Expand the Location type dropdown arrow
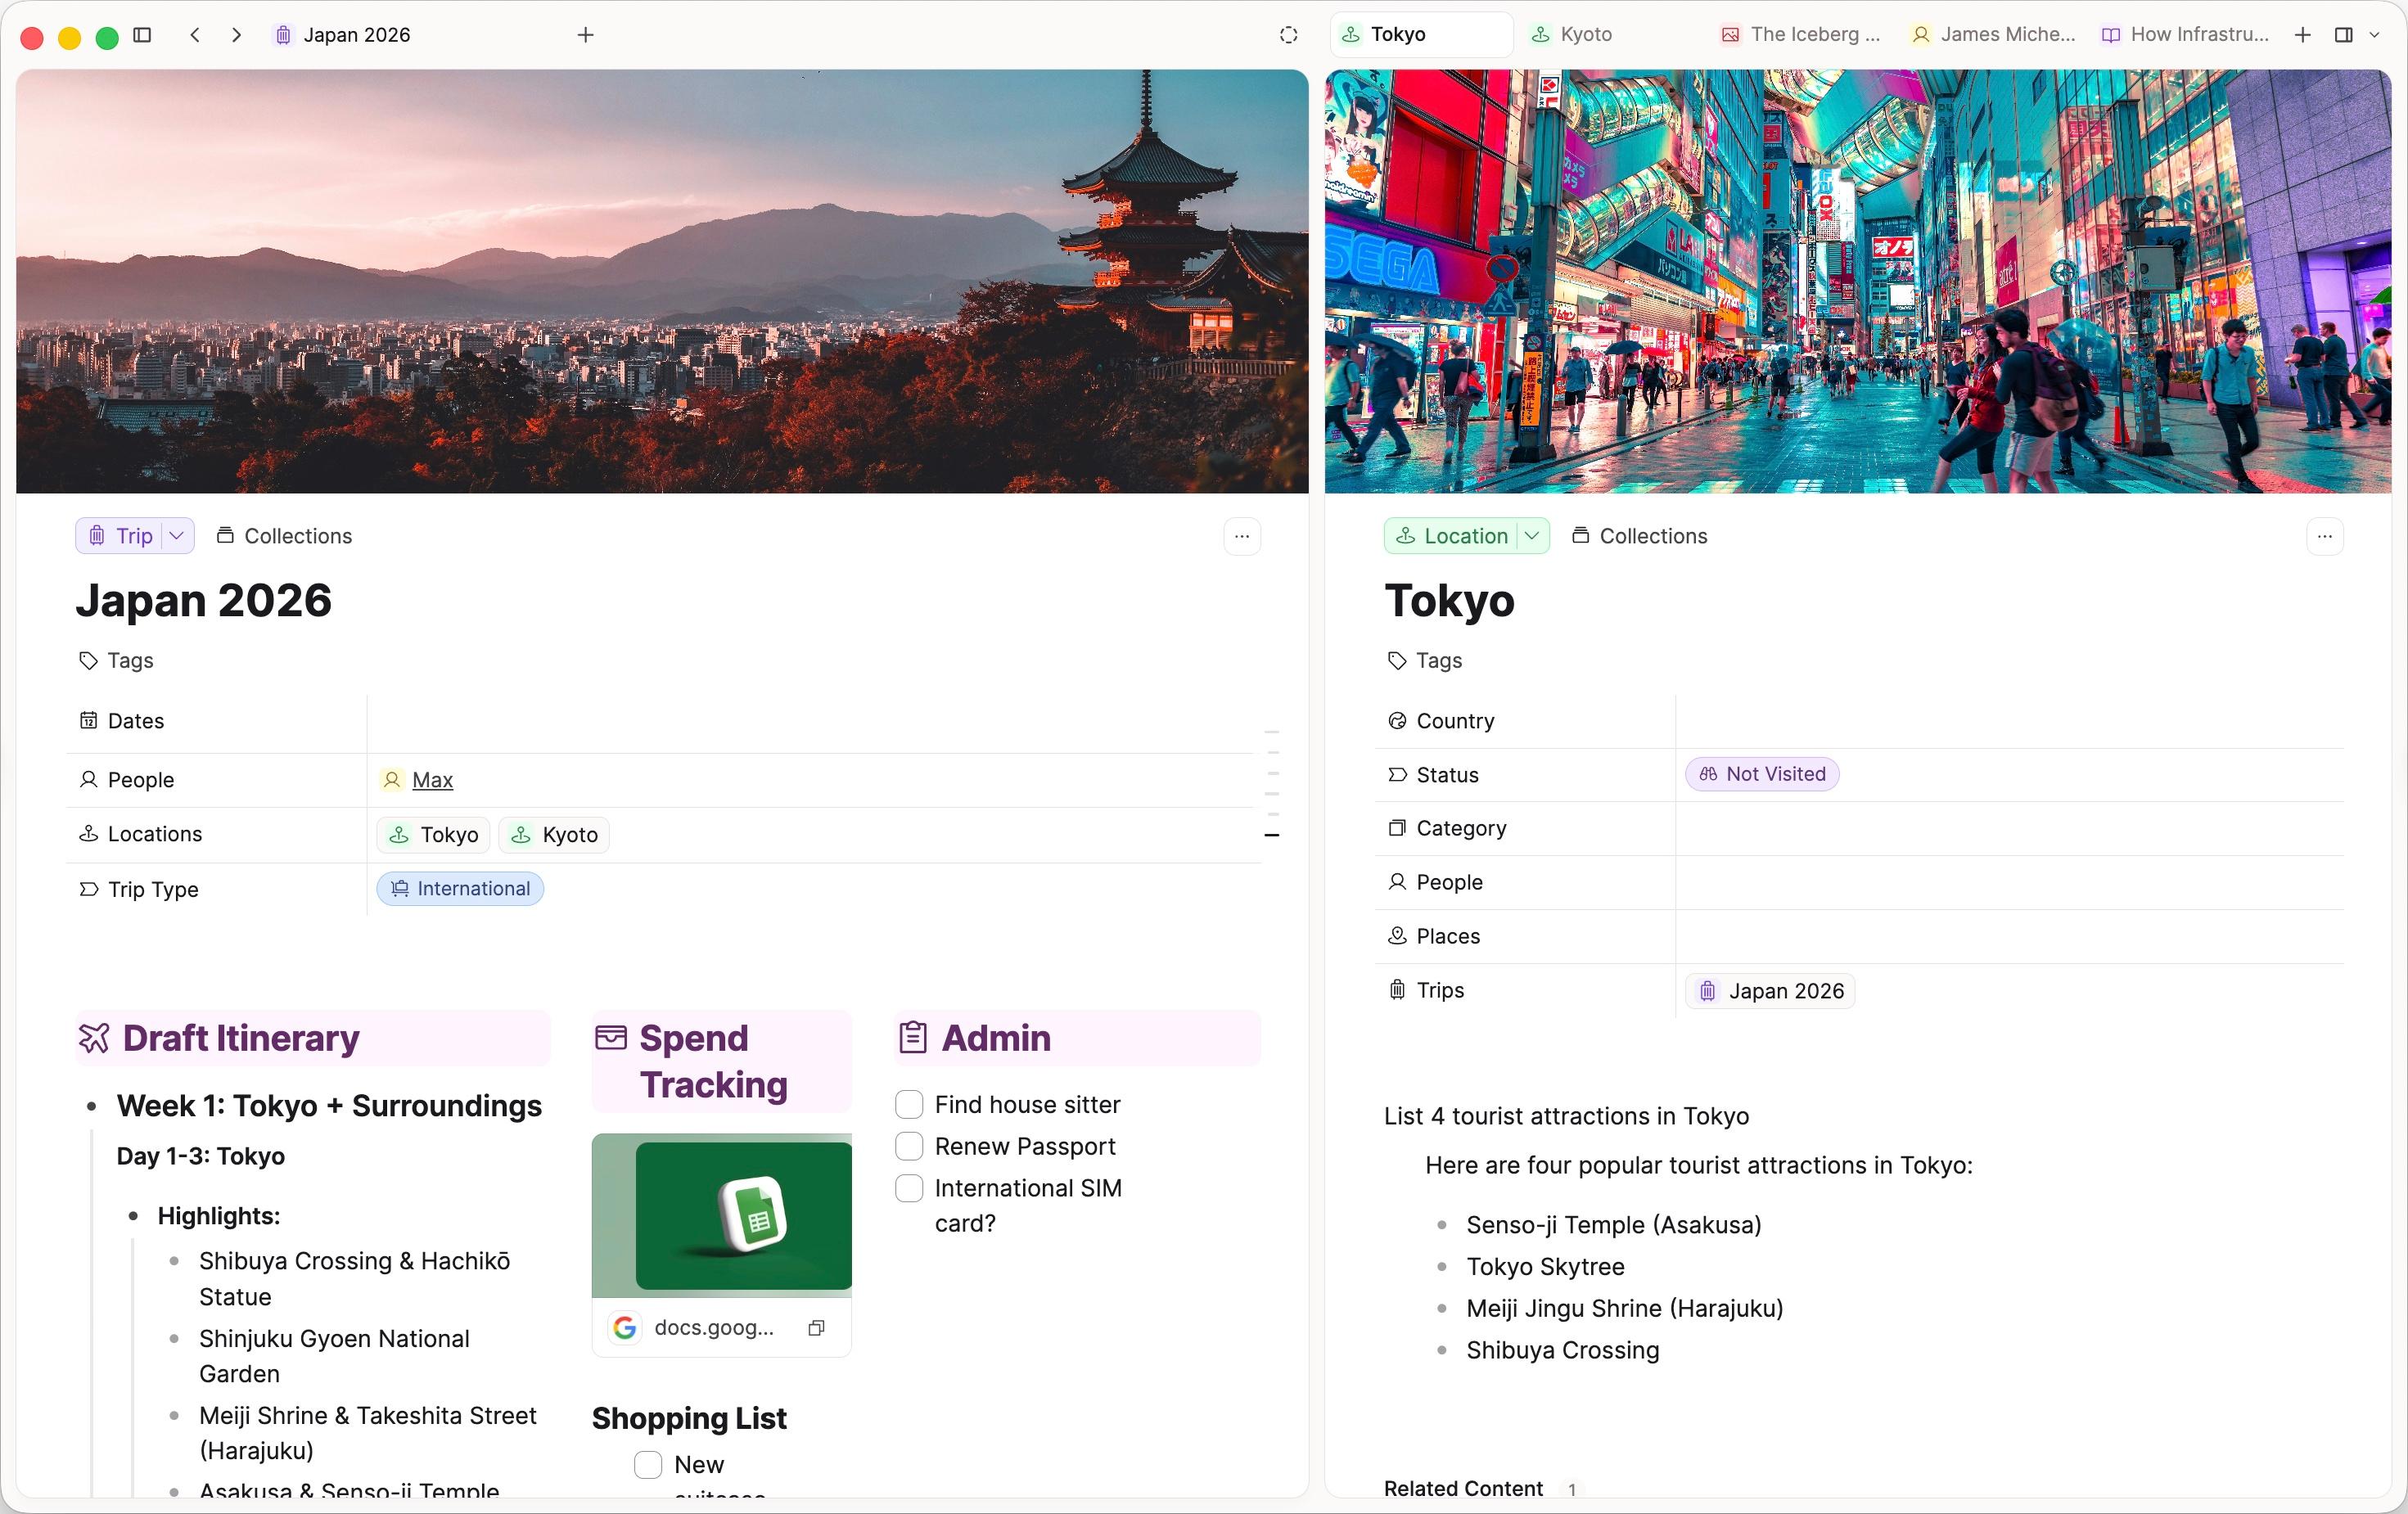2408x1514 pixels. click(1532, 536)
